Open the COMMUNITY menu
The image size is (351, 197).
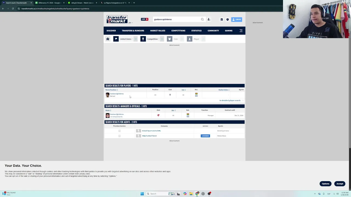[x=213, y=31]
